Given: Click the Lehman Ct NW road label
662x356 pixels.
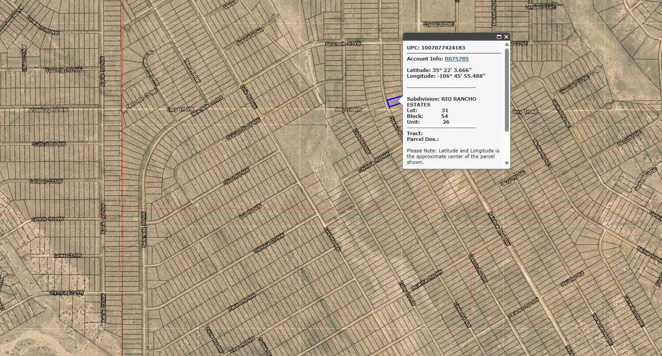Looking at the screenshot, I should point(46,181).
